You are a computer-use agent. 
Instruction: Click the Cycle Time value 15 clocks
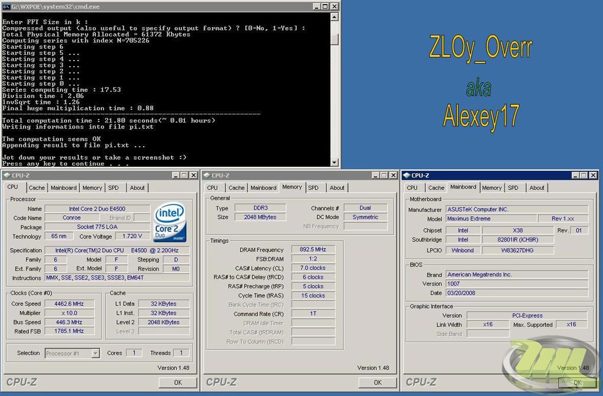point(313,296)
